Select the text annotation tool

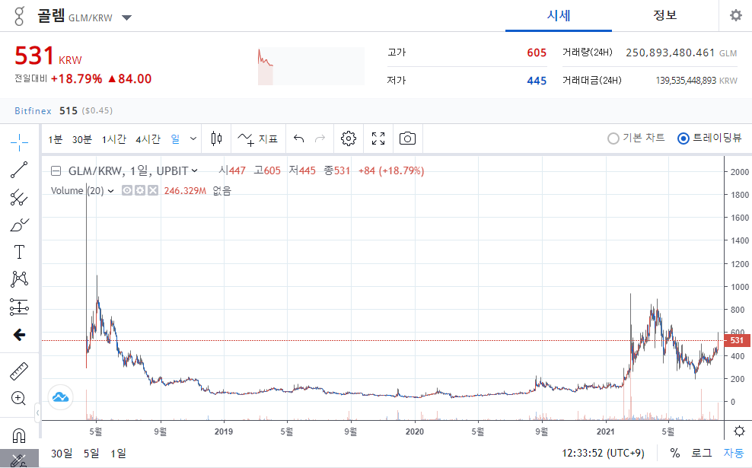coord(19,252)
